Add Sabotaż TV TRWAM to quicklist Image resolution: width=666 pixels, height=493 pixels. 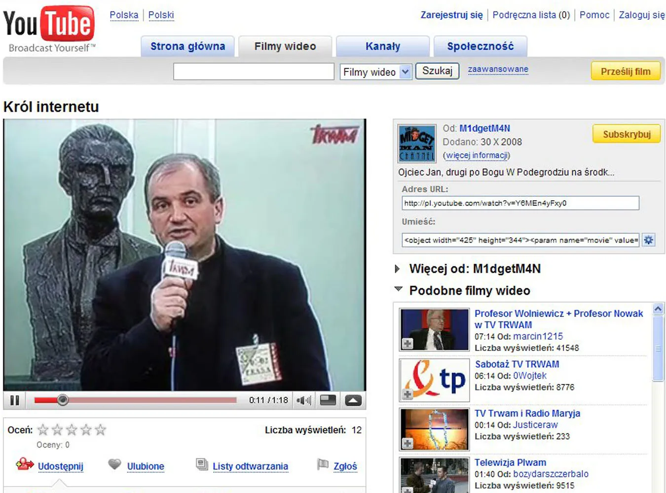[x=407, y=394]
